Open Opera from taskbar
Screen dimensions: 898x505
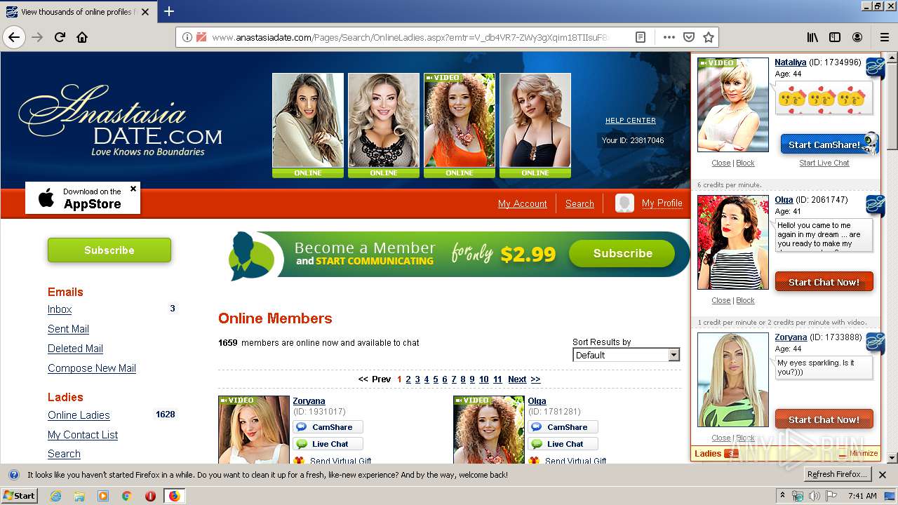tap(150, 496)
